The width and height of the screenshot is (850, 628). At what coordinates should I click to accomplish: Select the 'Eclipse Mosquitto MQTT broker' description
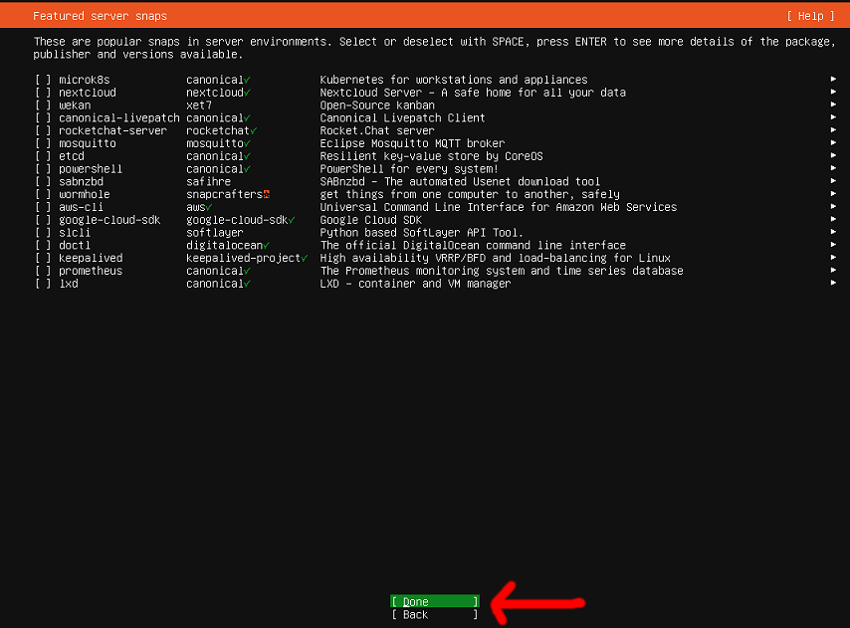point(412,143)
